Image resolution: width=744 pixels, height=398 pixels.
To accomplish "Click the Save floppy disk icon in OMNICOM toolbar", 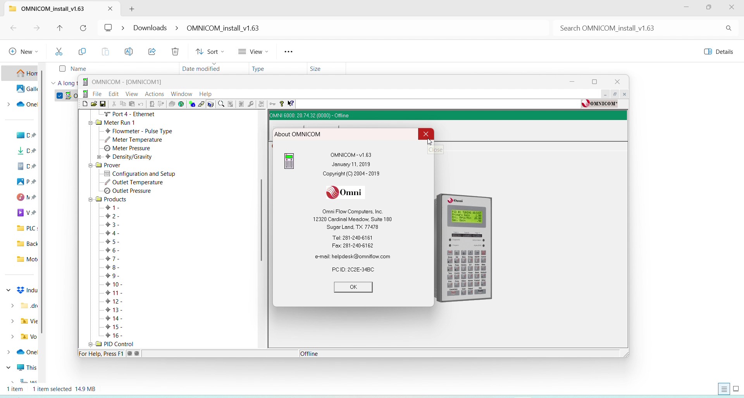I will click(103, 104).
